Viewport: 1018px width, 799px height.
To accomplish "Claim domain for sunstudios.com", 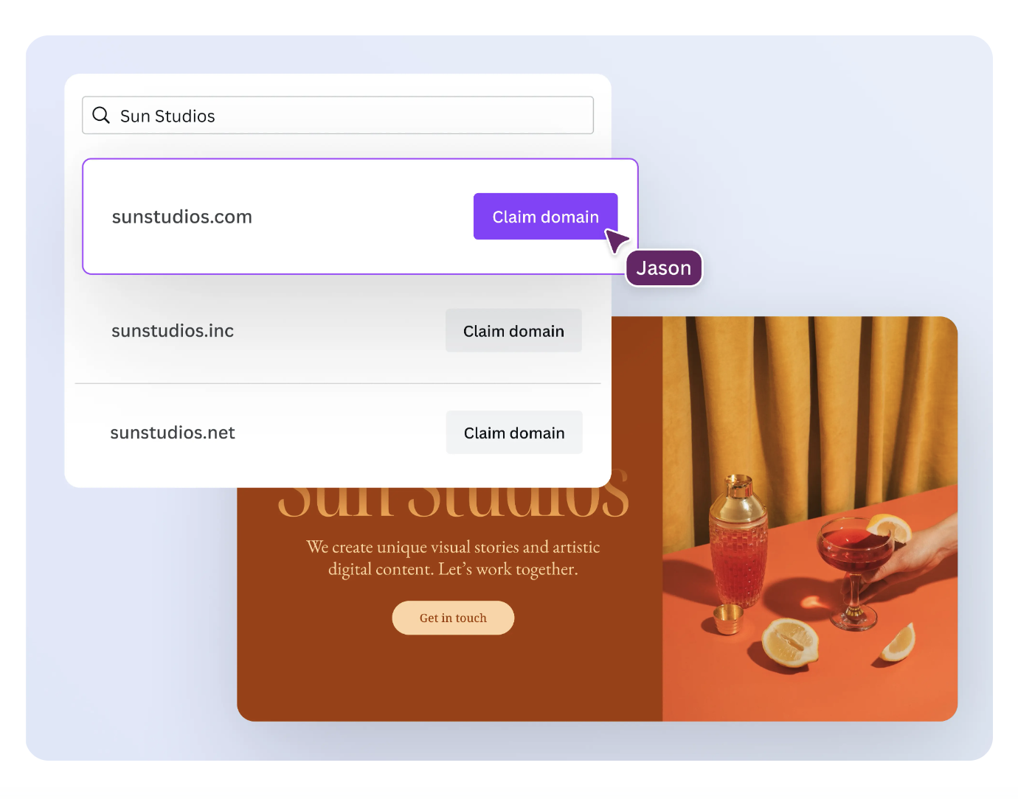I will pyautogui.click(x=545, y=217).
